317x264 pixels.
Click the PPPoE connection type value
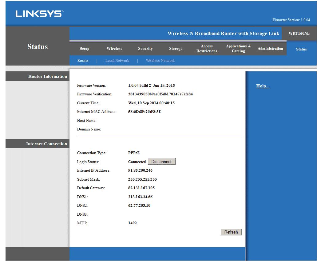pyautogui.click(x=134, y=153)
